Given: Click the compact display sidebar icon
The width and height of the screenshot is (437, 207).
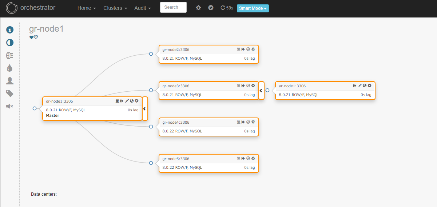Looking at the screenshot, I should [10, 55].
